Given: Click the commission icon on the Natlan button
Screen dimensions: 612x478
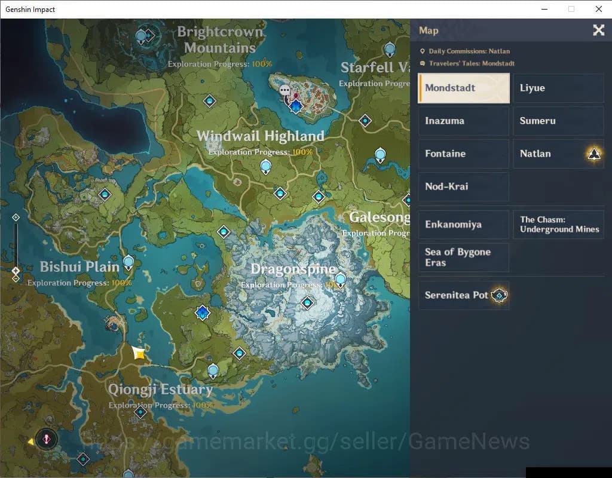Looking at the screenshot, I should click(593, 154).
